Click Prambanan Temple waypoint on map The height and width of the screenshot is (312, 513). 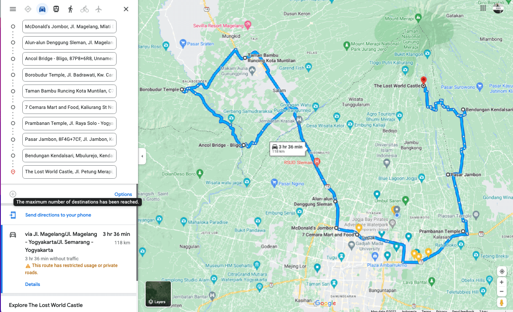pos(463,231)
